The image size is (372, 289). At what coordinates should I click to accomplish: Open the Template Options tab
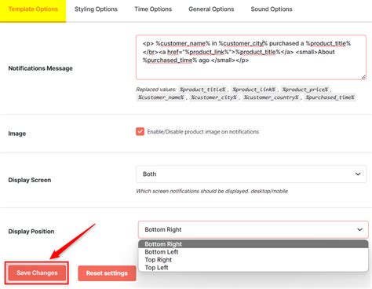(33, 10)
